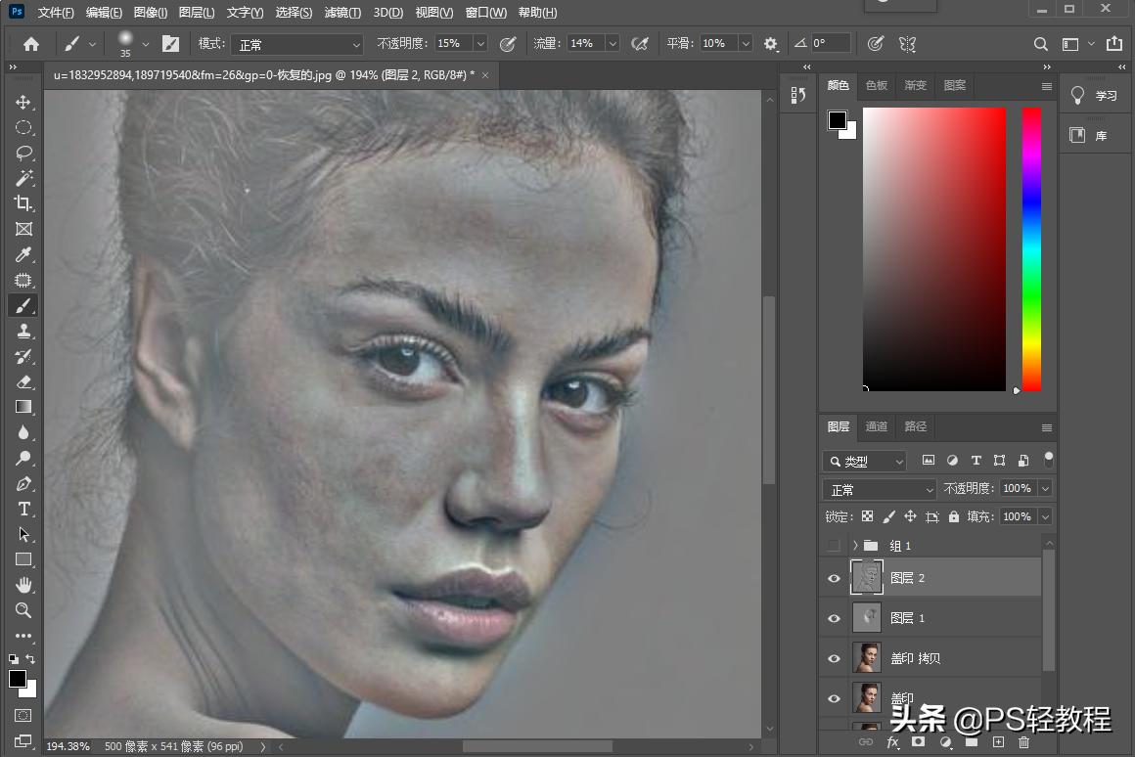The height and width of the screenshot is (757, 1135).
Task: Switch to the 通道 tab
Action: (876, 426)
